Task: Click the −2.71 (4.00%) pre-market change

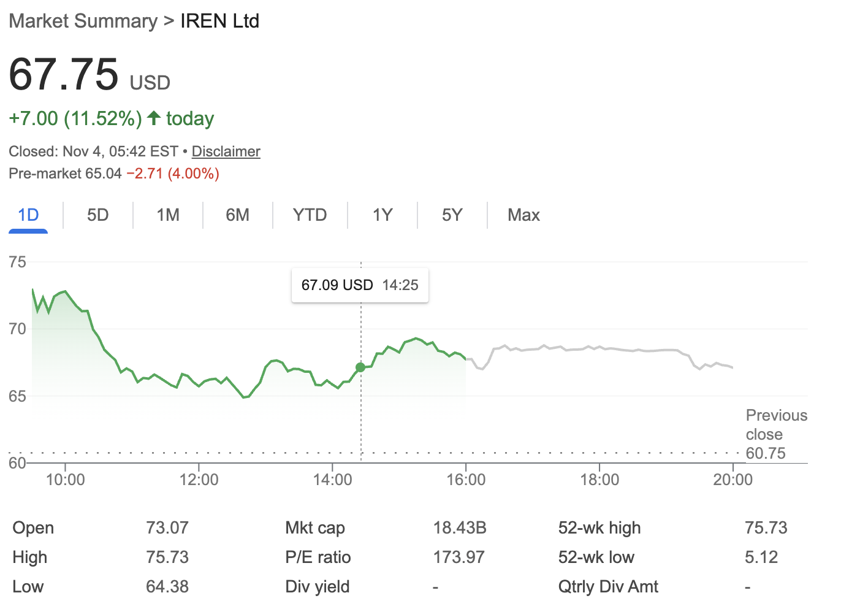Action: (x=173, y=174)
